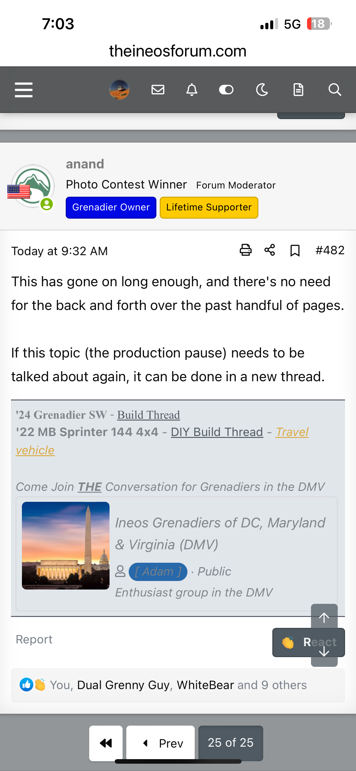This screenshot has width=356, height=771.
Task: Click the Report link
Action: pyautogui.click(x=34, y=639)
